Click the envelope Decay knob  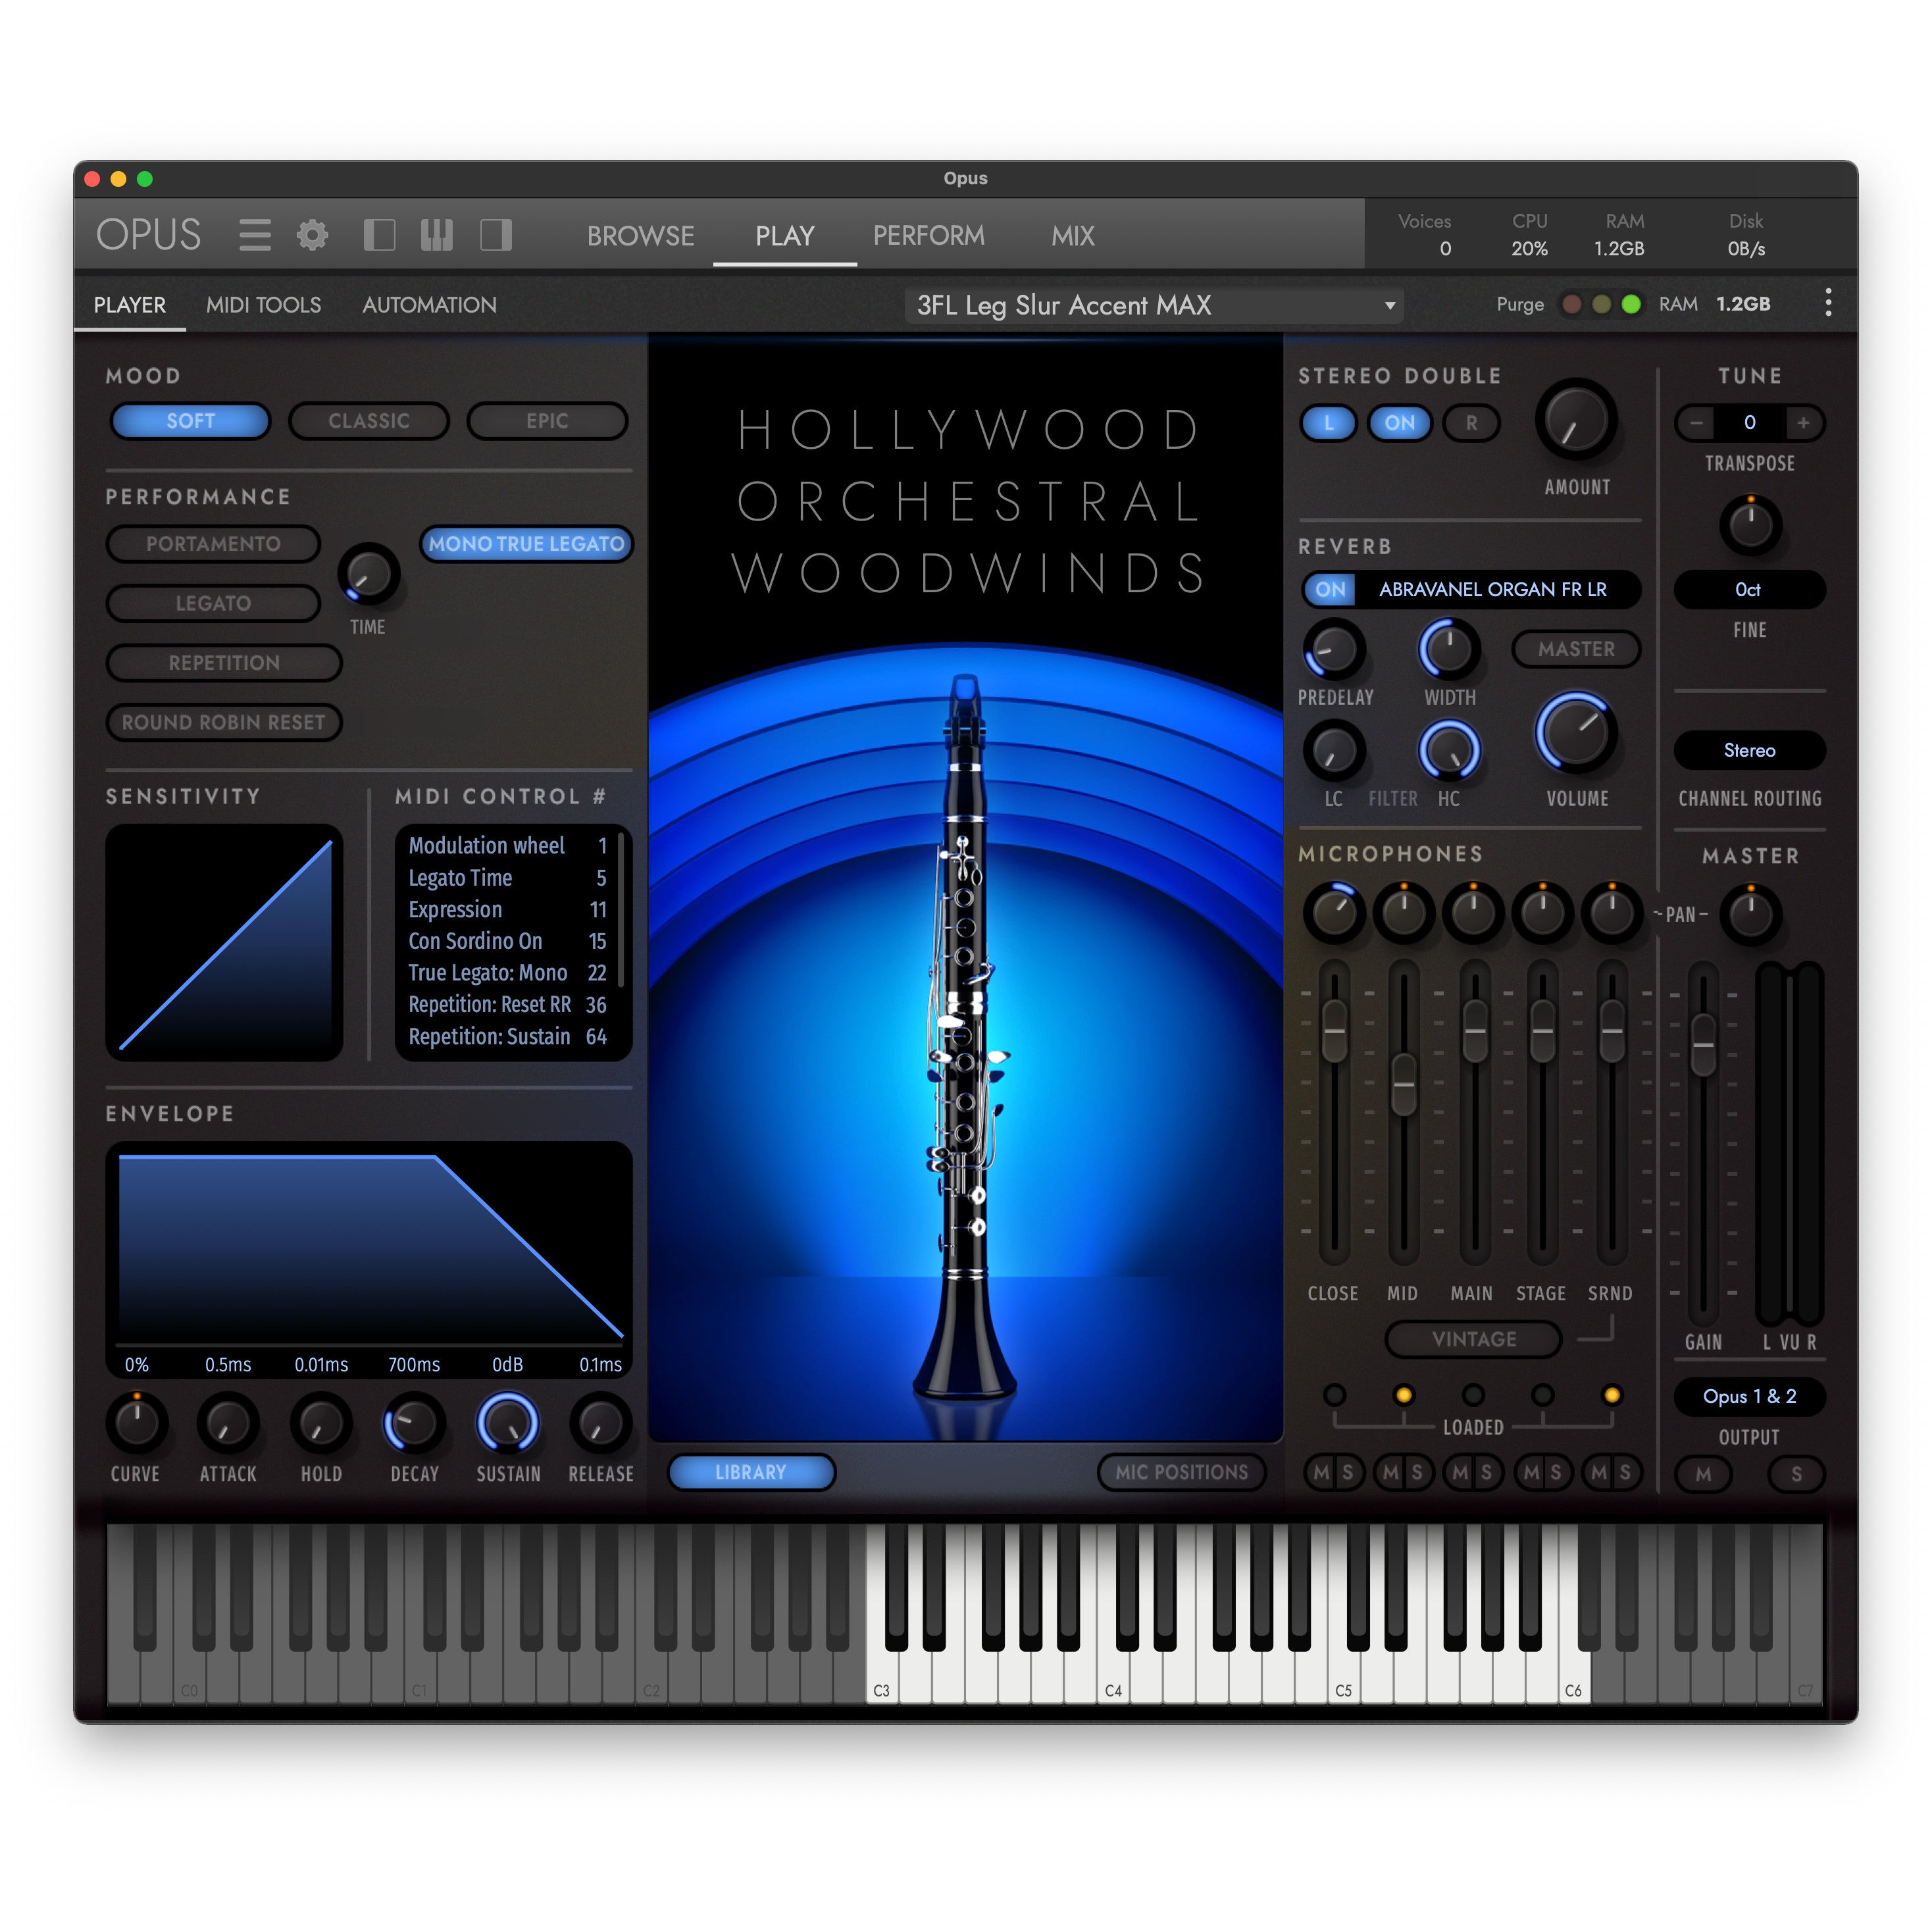point(414,1423)
